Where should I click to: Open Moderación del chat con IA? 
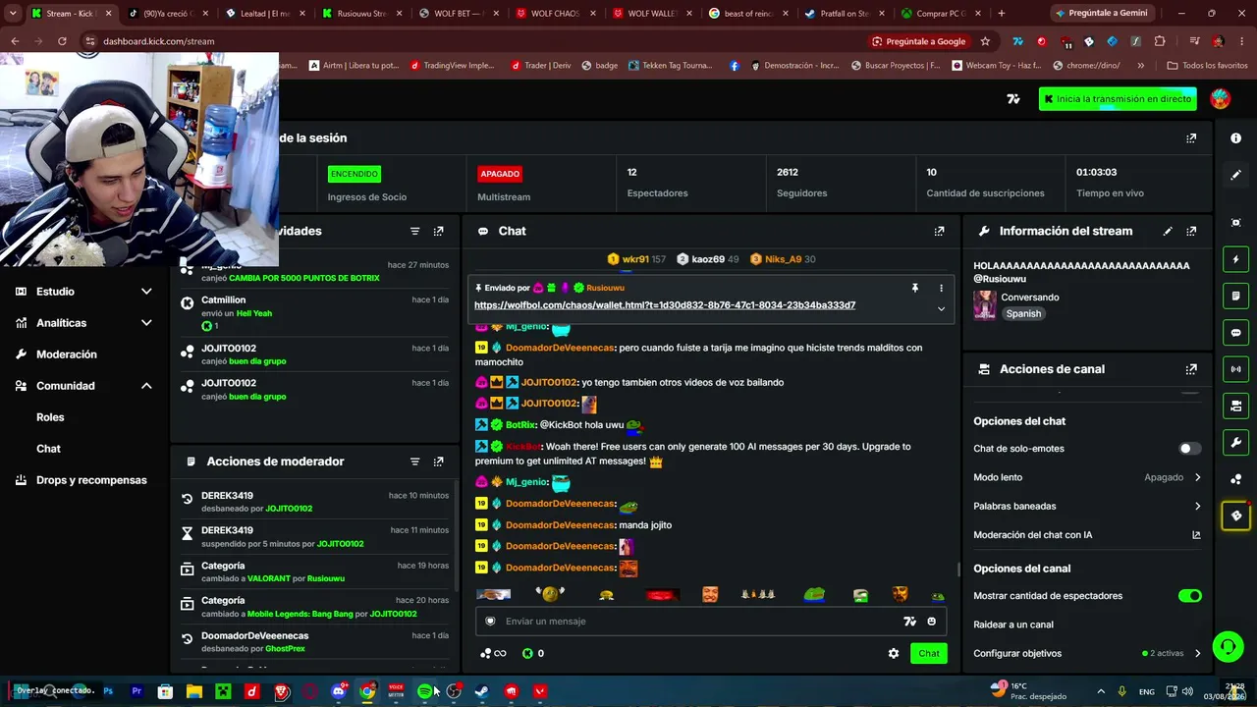[1087, 535]
